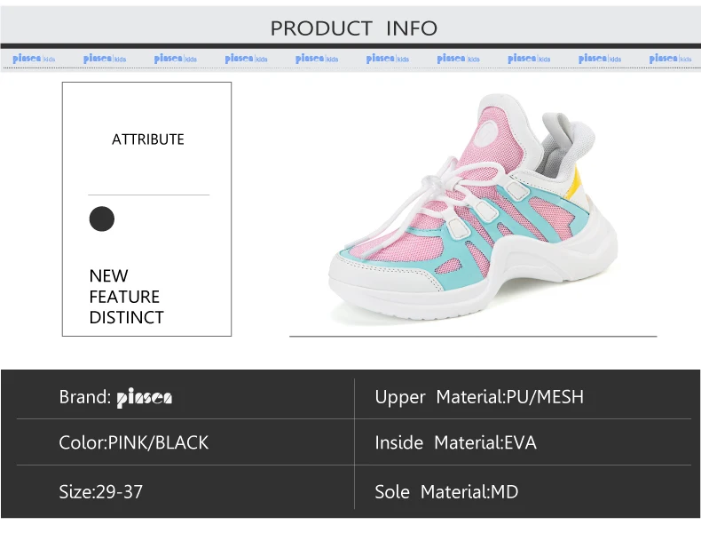Click the Brand: label text
This screenshot has width=701, height=533.
point(85,397)
